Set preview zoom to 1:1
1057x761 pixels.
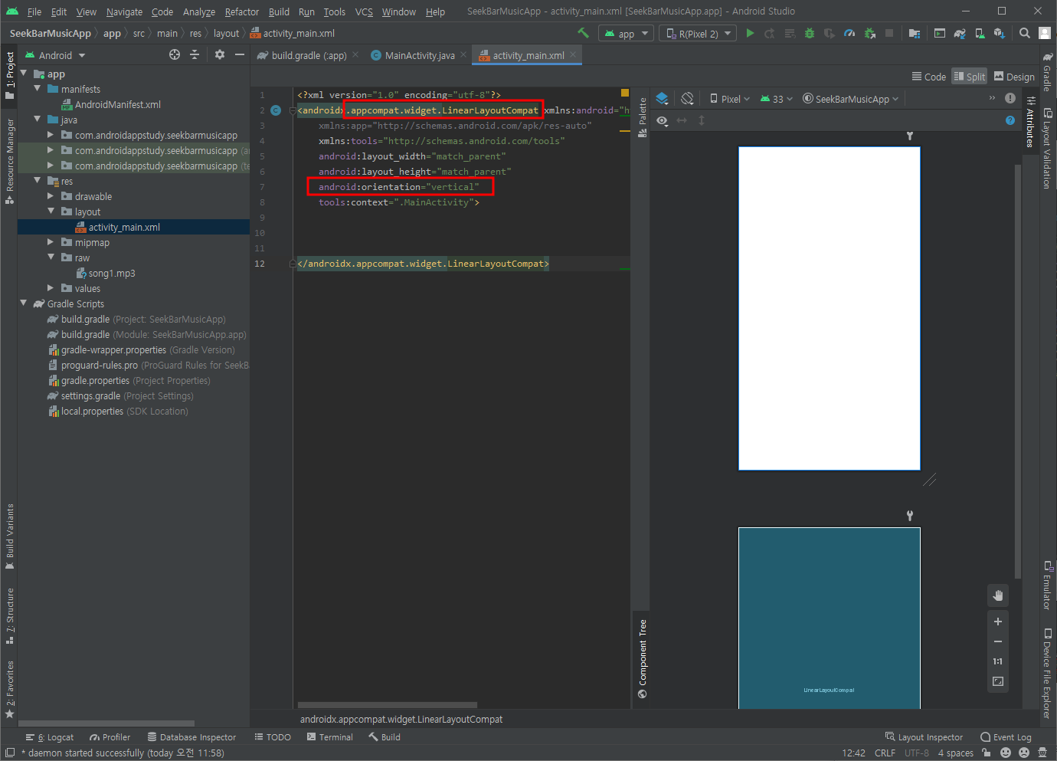click(x=998, y=661)
